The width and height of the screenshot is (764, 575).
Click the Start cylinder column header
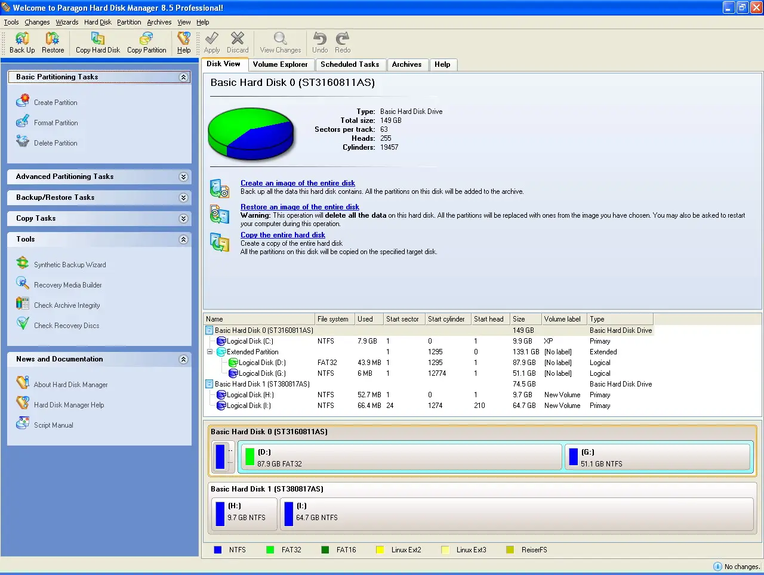pyautogui.click(x=448, y=319)
